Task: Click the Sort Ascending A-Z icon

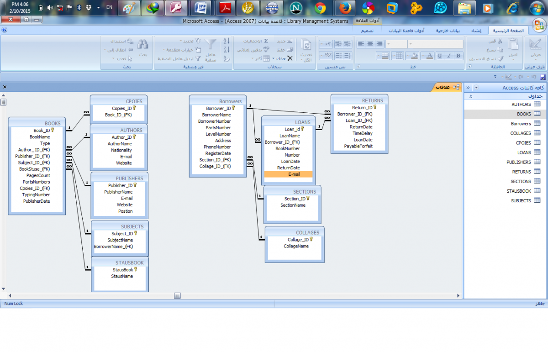Action: (227, 41)
